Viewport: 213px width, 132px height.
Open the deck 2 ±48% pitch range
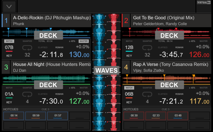pos(192,41)
